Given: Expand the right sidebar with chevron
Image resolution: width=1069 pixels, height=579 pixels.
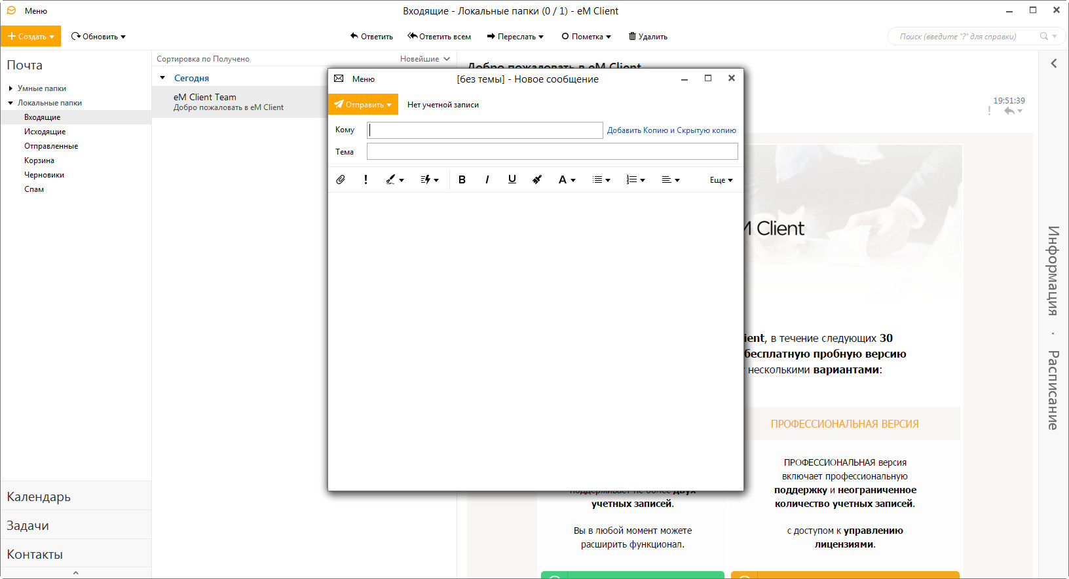Looking at the screenshot, I should 1054,64.
